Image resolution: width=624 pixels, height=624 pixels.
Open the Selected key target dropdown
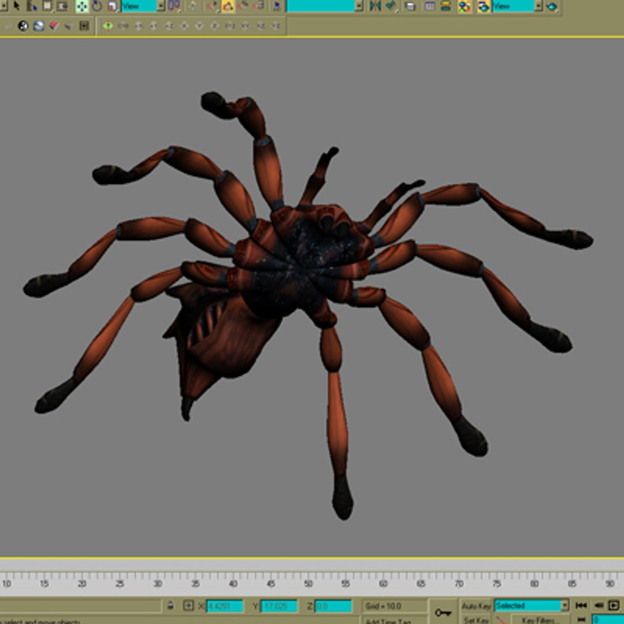coord(532,606)
